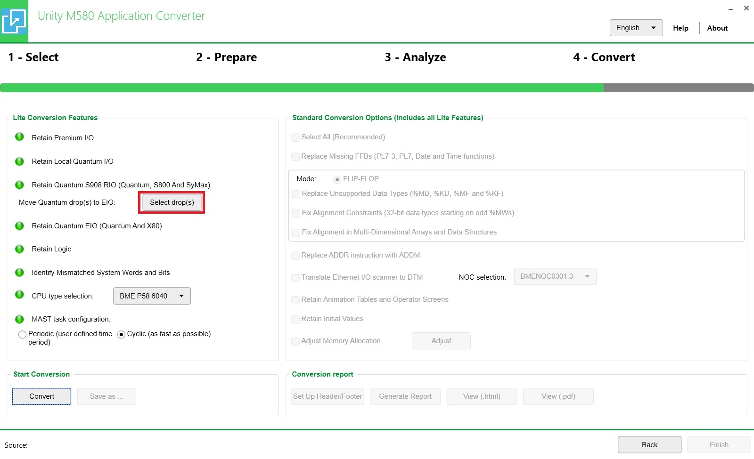Click the Mode: label
This screenshot has height=459, width=754.
point(306,179)
